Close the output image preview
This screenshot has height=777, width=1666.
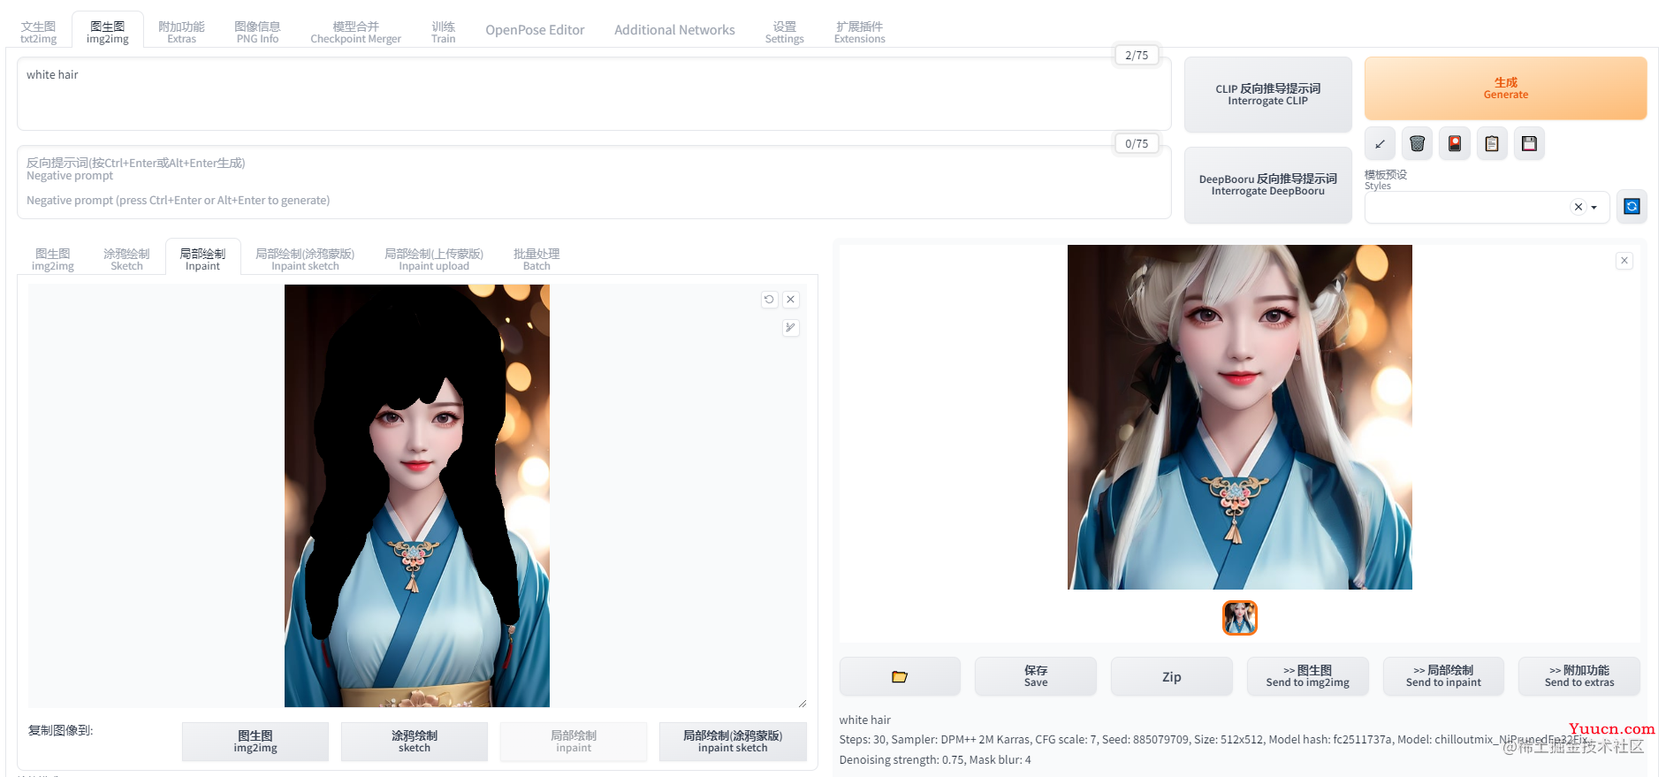tap(1624, 261)
